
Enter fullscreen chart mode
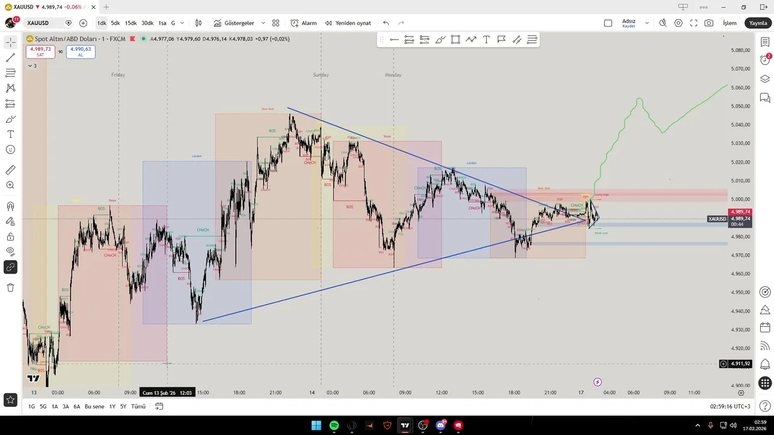tap(694, 23)
